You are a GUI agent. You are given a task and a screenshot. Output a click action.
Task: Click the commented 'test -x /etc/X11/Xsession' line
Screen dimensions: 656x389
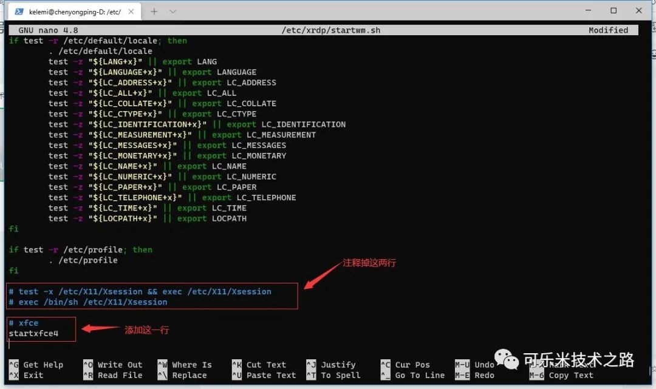(x=140, y=291)
